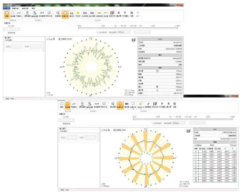Click the R recalculate icon in upper window
The image size is (241, 193).
(119, 14)
